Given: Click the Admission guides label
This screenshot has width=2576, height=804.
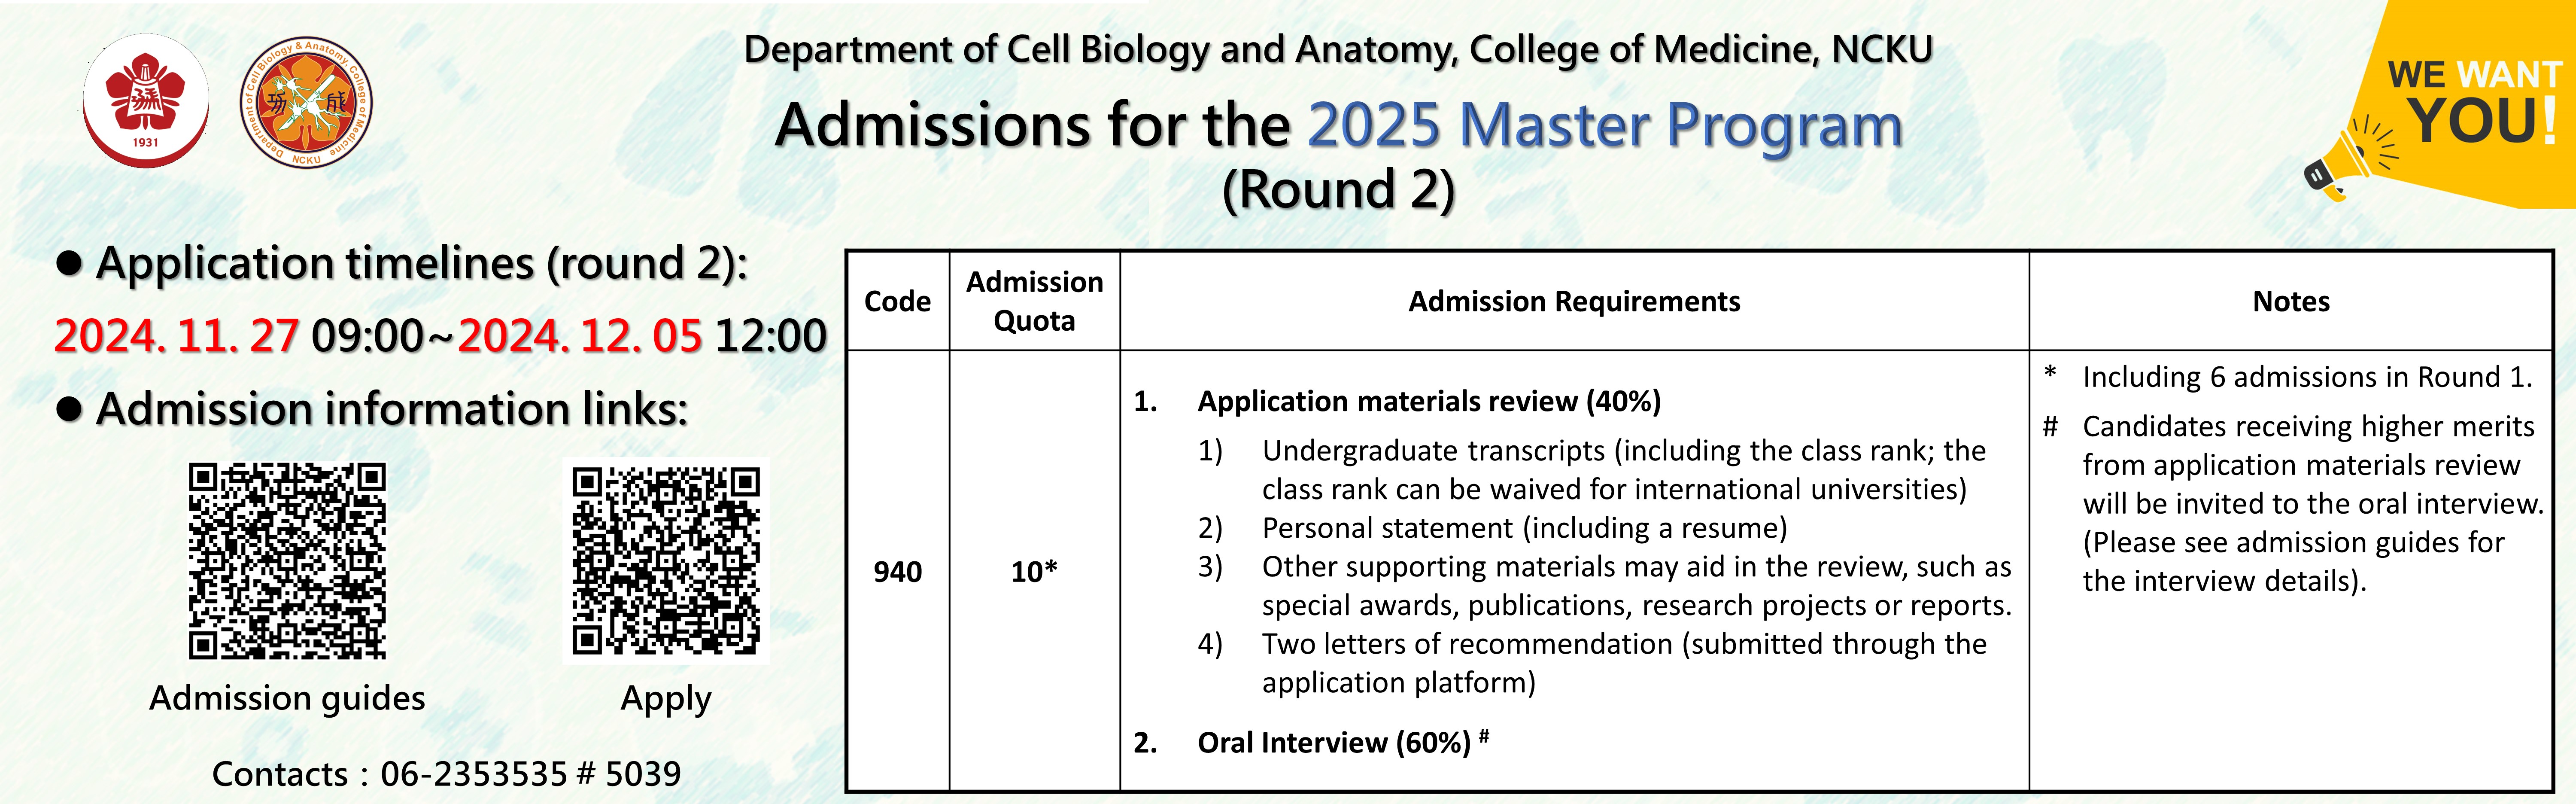Looking at the screenshot, I should click(x=287, y=698).
